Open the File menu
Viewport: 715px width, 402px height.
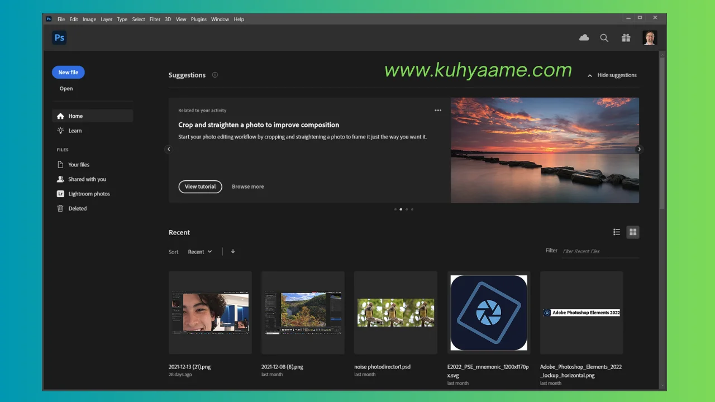coord(61,19)
